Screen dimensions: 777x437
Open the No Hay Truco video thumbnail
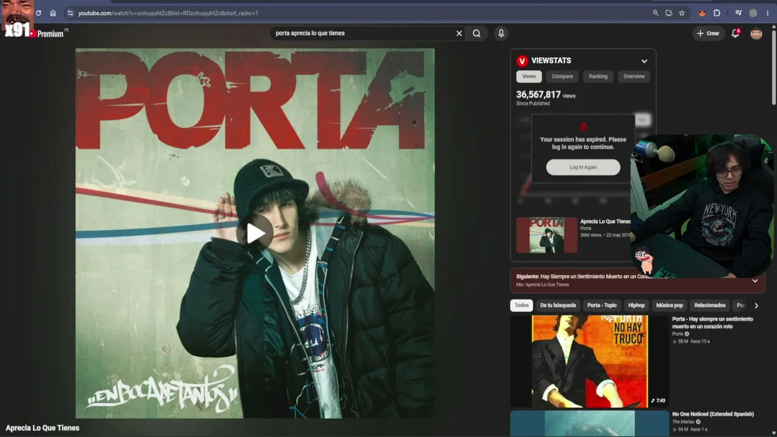tap(589, 361)
